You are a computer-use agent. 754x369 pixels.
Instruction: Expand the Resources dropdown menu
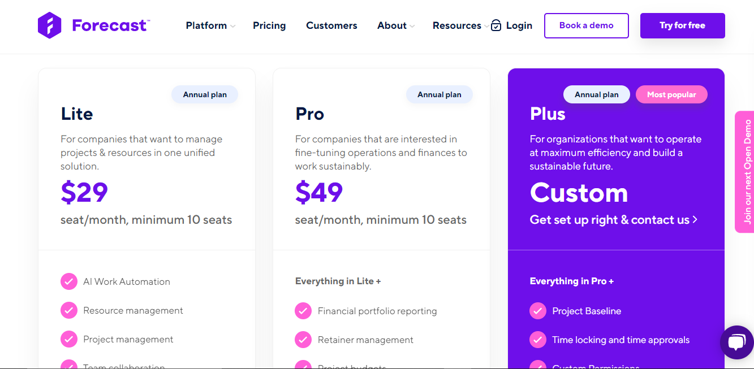(x=460, y=25)
